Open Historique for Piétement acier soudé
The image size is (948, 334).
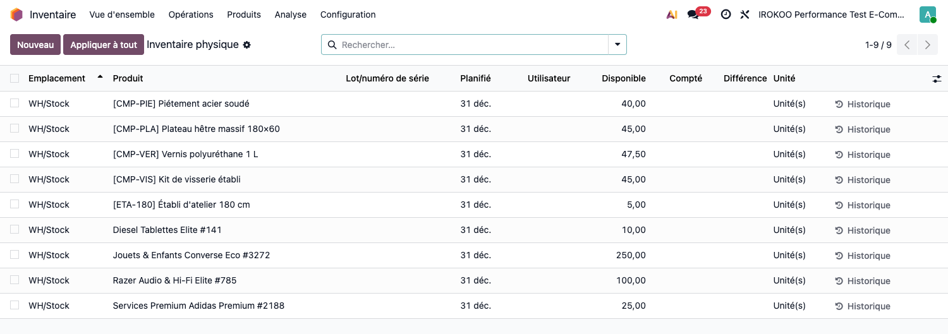tap(863, 104)
